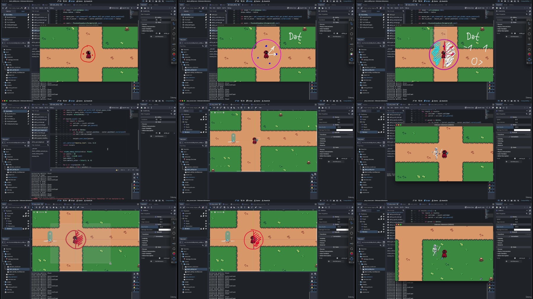Viewport: 533px width, 299px height.
Task: Toggle error messages filter in empty-output frame
Action: [314, 185]
